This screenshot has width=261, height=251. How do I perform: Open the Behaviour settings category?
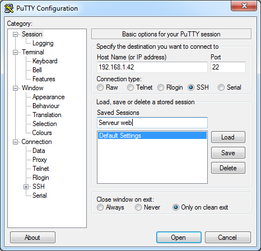coord(46,106)
